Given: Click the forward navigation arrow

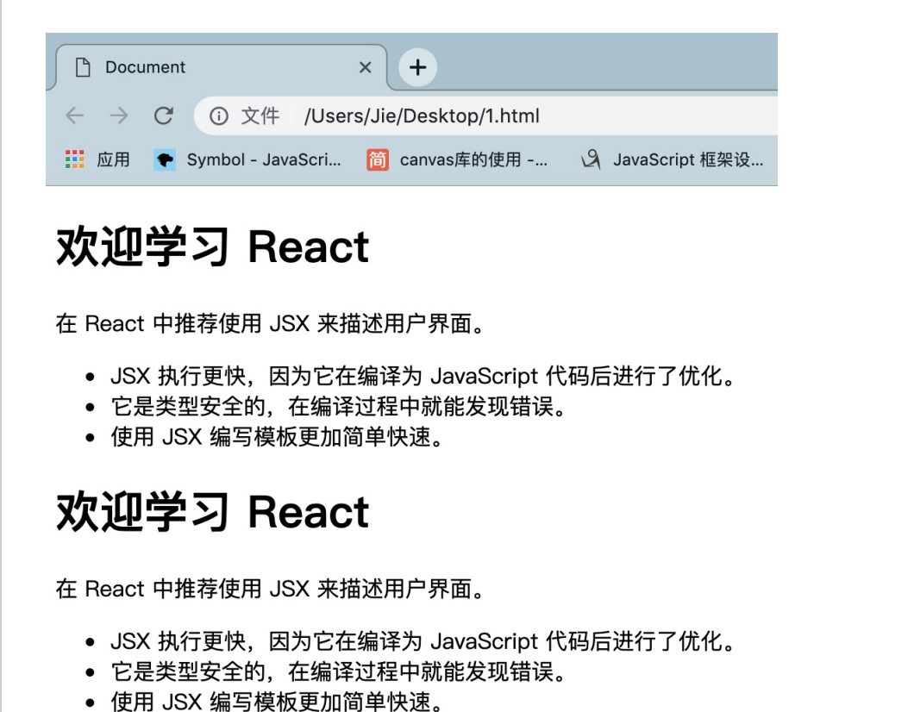Looking at the screenshot, I should (119, 116).
